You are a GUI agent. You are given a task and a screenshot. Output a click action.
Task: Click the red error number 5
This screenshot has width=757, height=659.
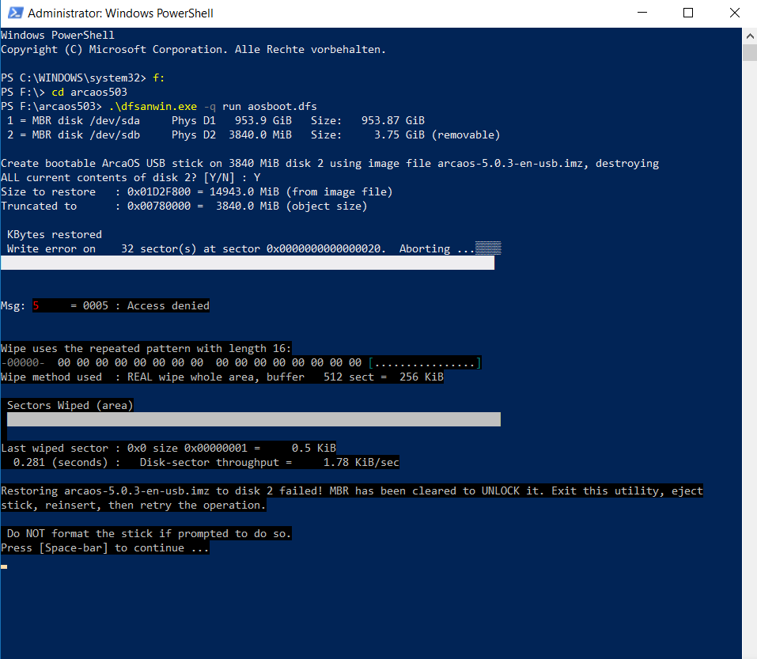tap(36, 306)
